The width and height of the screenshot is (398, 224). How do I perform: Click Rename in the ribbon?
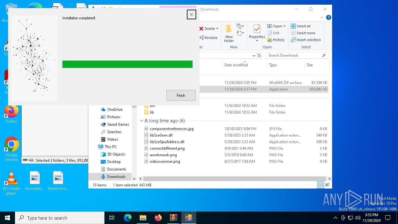[x=208, y=38]
